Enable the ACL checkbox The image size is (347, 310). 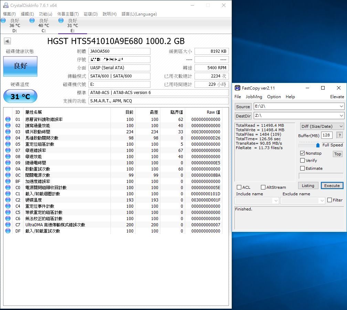(239, 187)
